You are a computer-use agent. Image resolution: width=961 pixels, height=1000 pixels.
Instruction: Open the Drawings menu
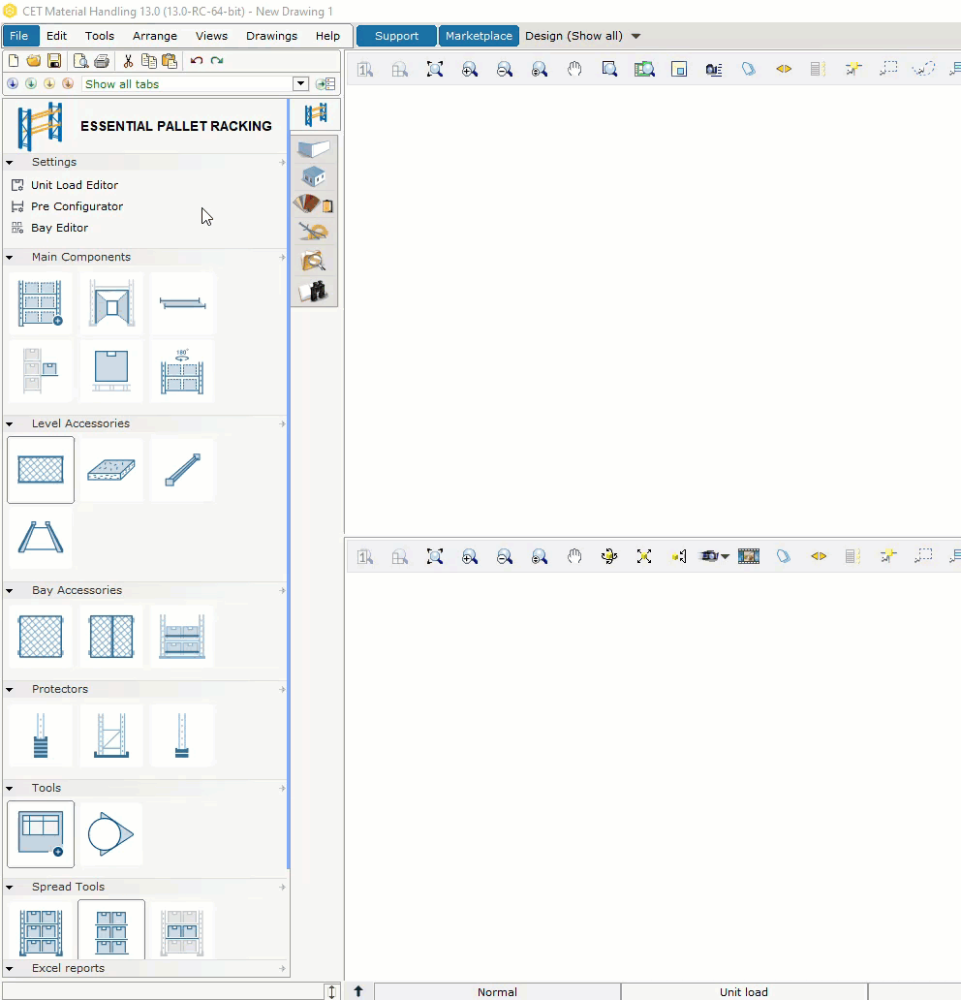click(271, 36)
